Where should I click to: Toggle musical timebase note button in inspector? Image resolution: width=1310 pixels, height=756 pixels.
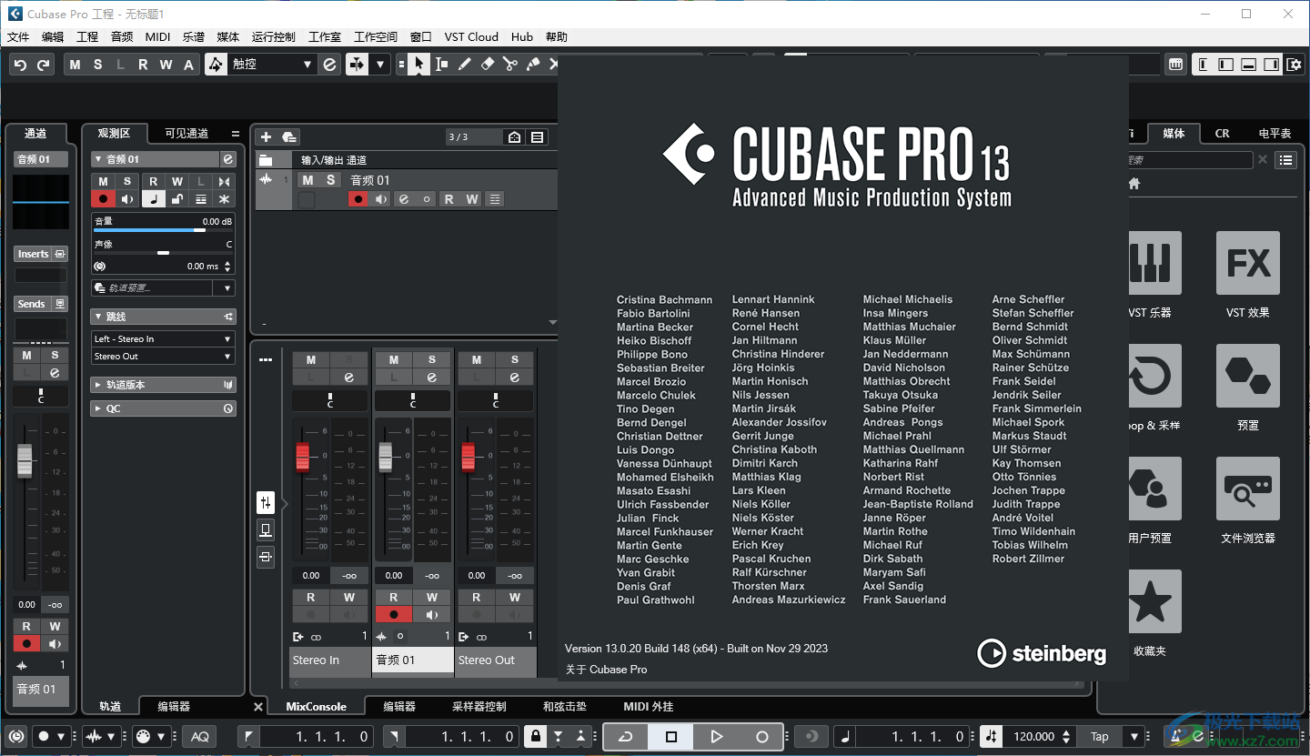coord(154,199)
